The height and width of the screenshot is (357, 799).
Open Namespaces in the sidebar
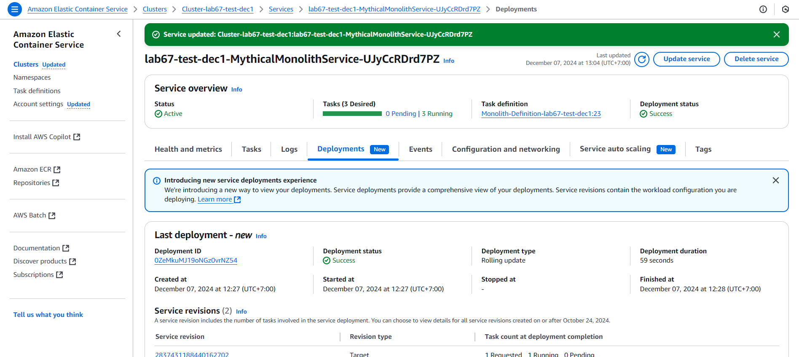click(32, 78)
